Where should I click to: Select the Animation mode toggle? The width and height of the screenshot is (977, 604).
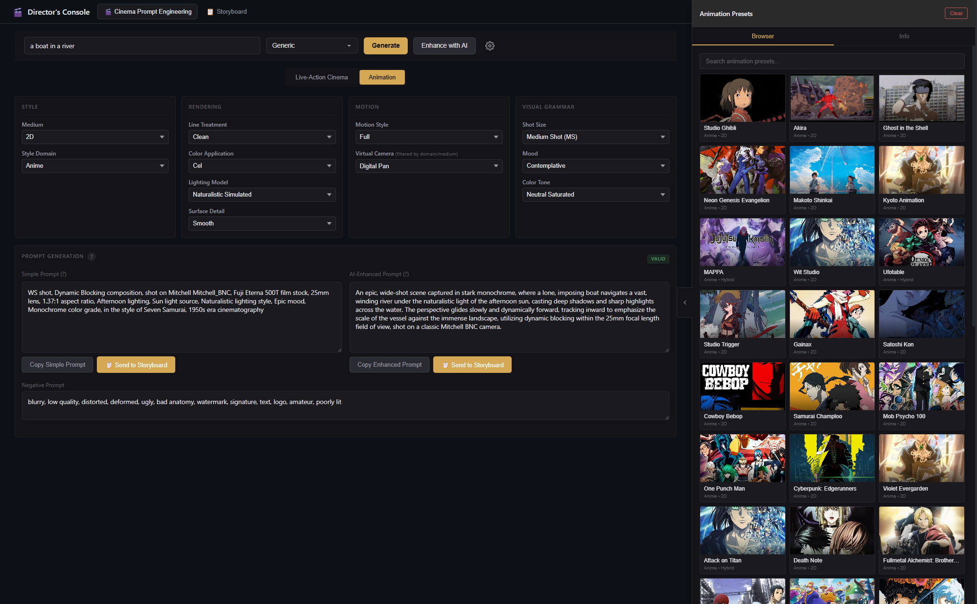[x=382, y=78]
